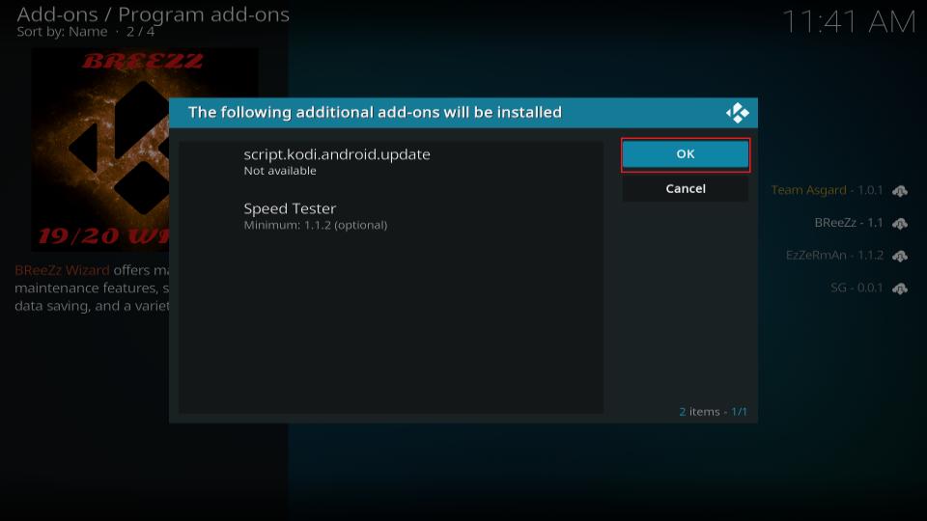Screen dimensions: 927x521
Task: Click cloud download icon beside SG
Action: click(900, 288)
